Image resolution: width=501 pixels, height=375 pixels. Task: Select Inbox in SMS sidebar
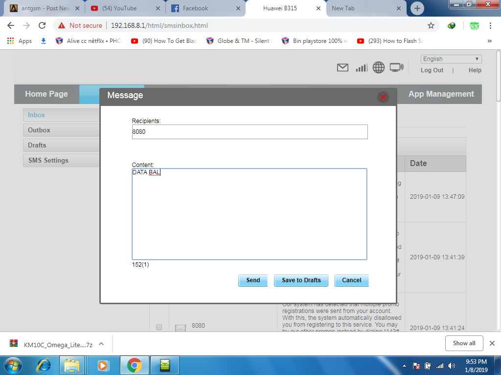(x=61, y=115)
